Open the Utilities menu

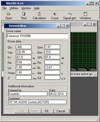pos(14,8)
